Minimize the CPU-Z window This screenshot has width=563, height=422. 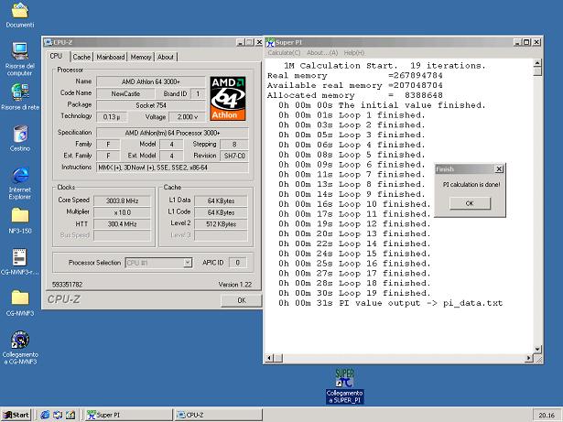tap(241, 42)
